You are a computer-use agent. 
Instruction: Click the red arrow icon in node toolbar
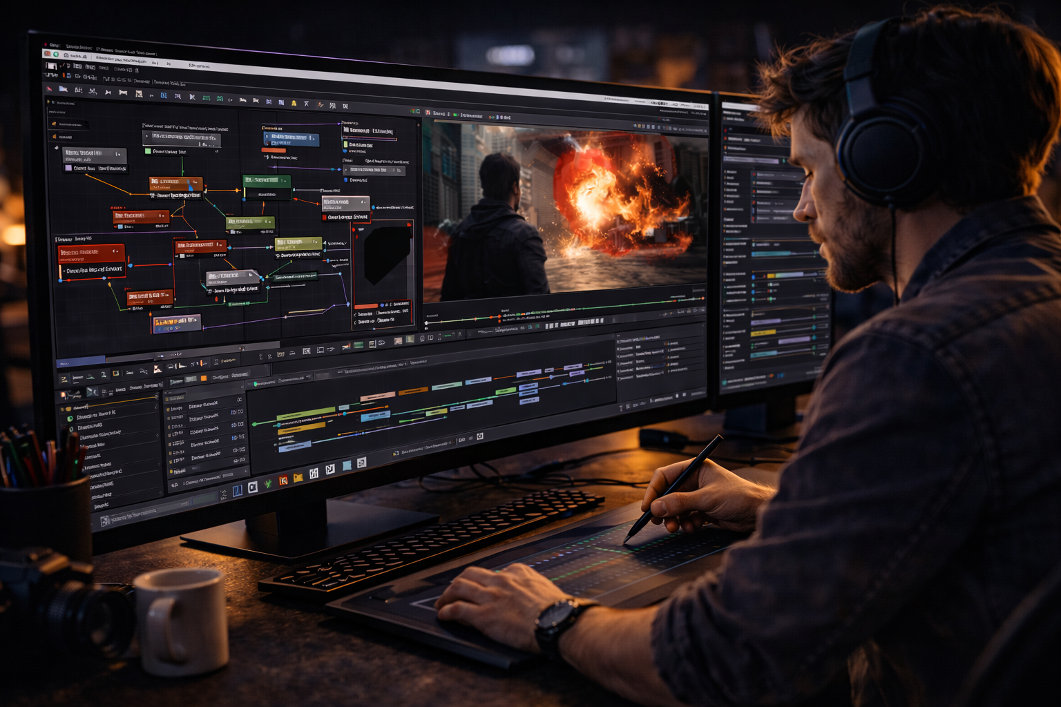tap(49, 89)
